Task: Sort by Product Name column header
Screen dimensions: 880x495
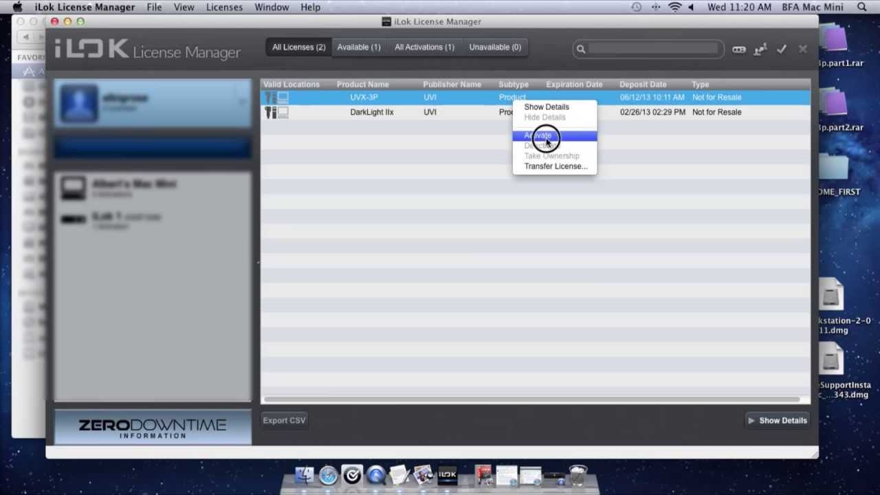Action: [363, 85]
